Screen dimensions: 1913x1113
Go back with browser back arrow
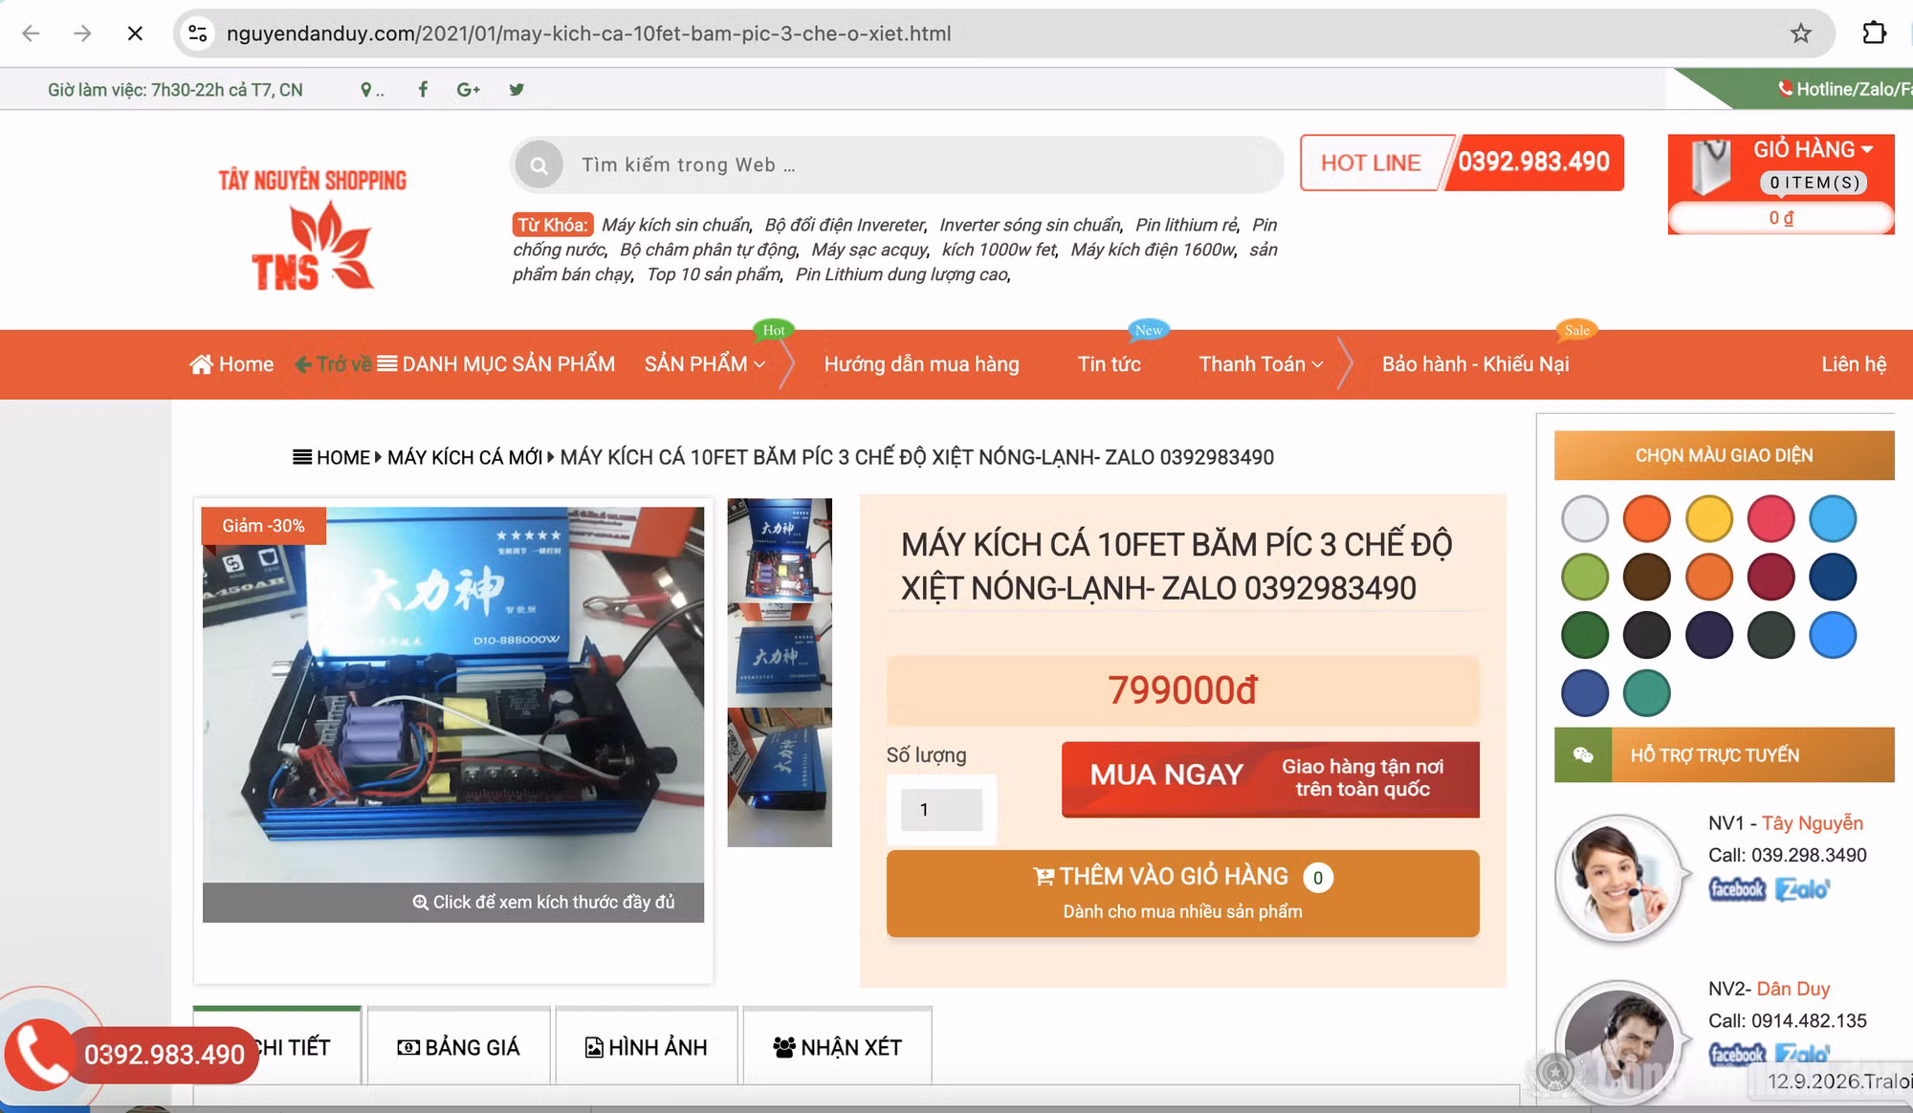click(x=31, y=33)
